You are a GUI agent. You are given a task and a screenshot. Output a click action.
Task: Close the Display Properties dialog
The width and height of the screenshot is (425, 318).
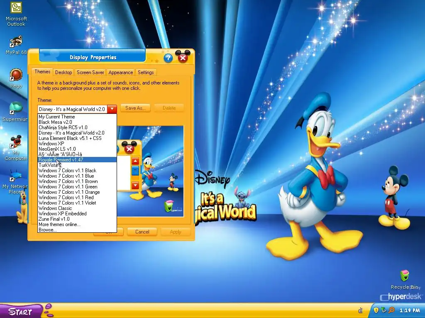click(x=183, y=58)
